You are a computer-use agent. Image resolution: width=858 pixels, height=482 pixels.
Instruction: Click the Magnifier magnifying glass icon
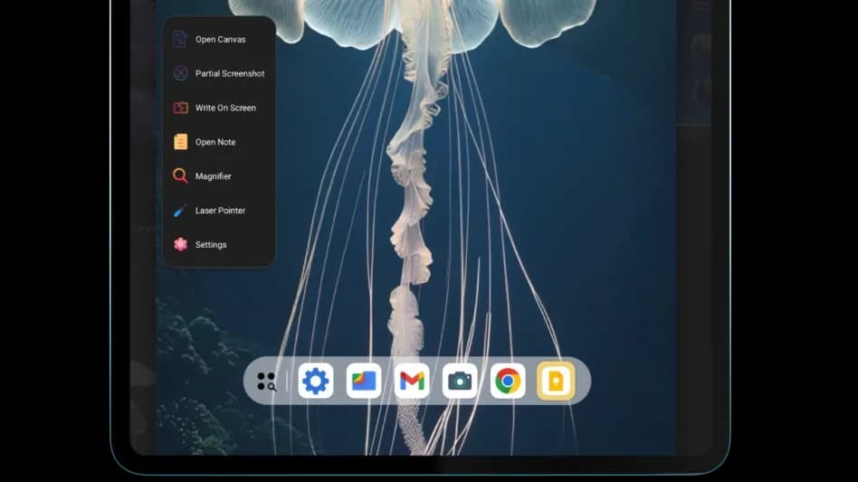[180, 176]
